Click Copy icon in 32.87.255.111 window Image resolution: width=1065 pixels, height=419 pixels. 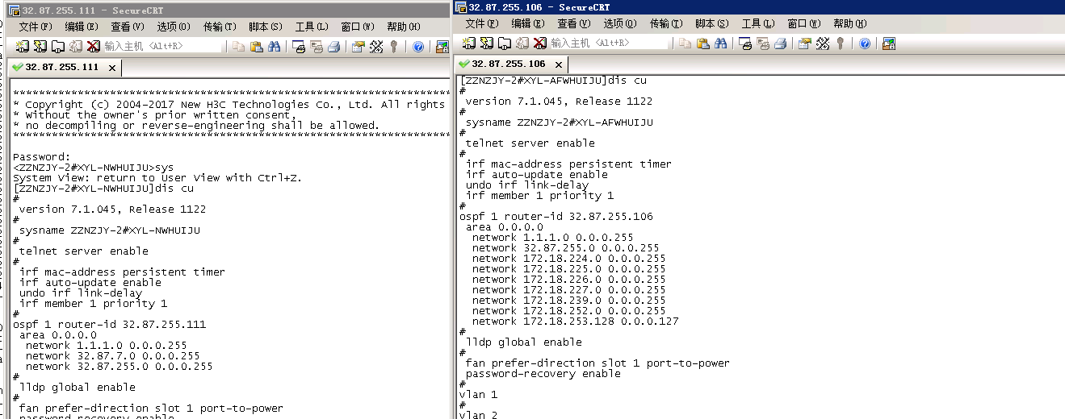pos(238,47)
